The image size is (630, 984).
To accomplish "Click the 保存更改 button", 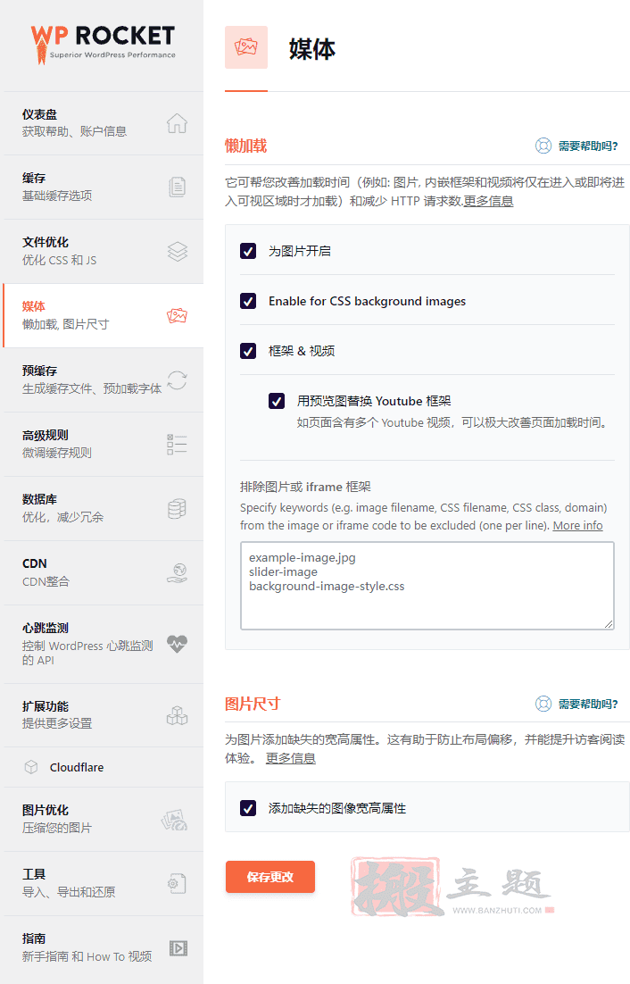I will 270,877.
